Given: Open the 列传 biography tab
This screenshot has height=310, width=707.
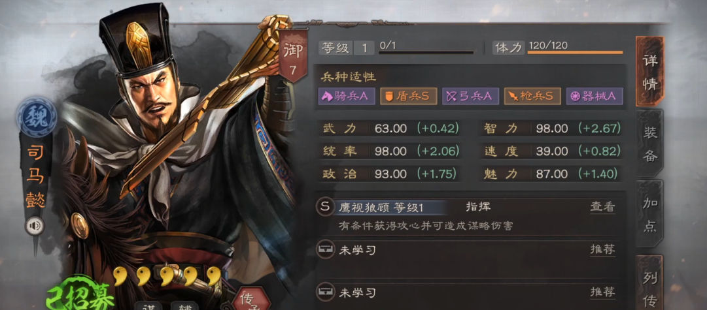Looking at the screenshot, I should point(649,283).
